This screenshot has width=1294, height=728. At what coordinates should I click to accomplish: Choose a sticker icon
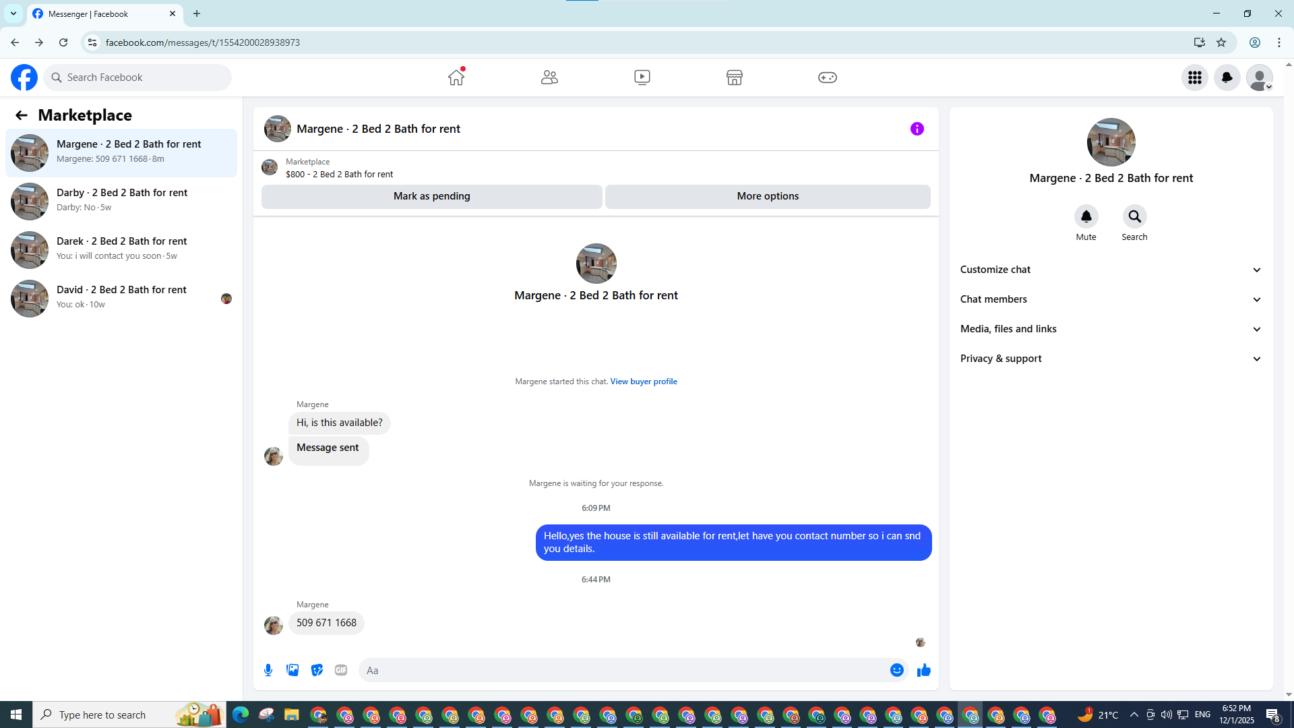pyautogui.click(x=317, y=670)
